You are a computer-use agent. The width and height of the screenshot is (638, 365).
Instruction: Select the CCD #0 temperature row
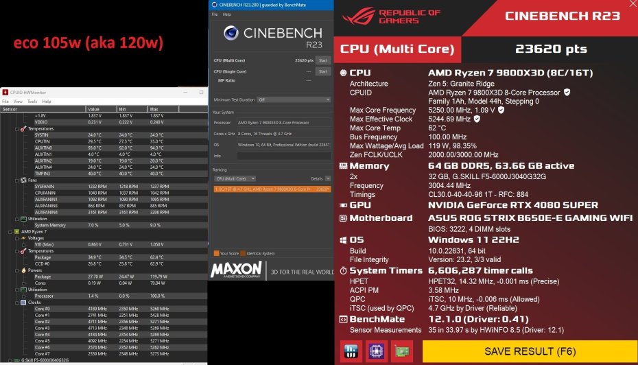coord(104,263)
